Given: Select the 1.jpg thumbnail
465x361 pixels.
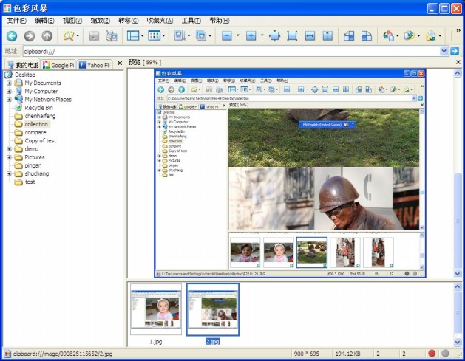Looking at the screenshot, I should coord(155,309).
